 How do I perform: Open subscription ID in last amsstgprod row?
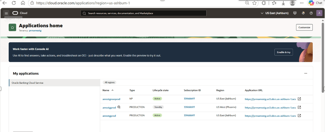point(189,115)
